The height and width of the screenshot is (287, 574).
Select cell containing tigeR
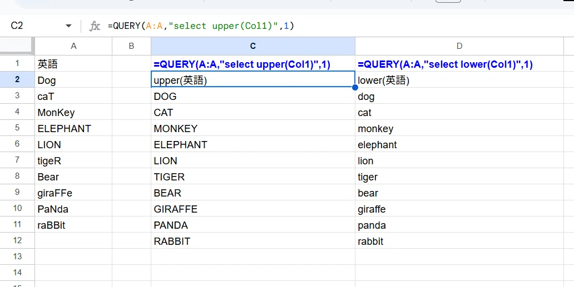(73, 160)
